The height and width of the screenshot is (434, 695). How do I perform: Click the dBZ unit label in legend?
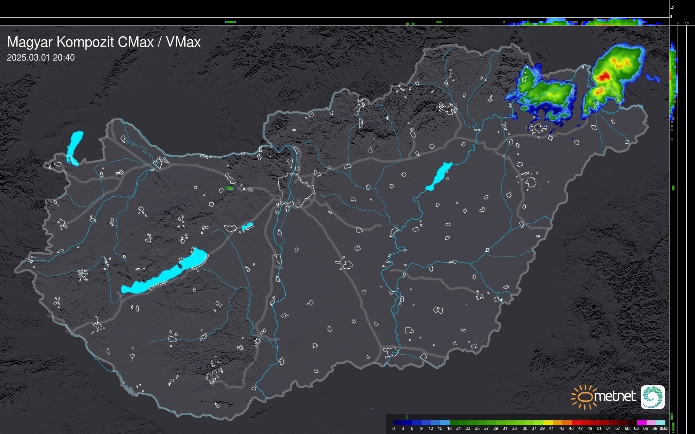[663, 428]
